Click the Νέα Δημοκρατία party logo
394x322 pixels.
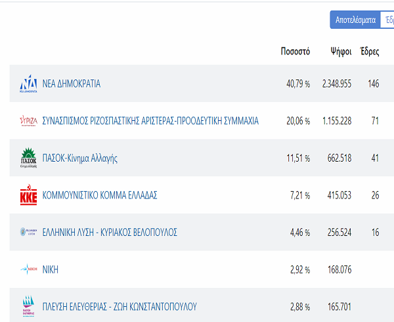(28, 83)
